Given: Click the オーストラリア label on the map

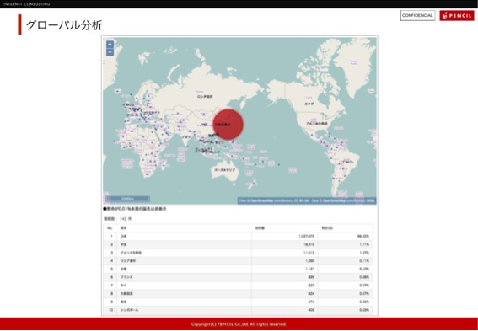Looking at the screenshot, I should (x=225, y=170).
